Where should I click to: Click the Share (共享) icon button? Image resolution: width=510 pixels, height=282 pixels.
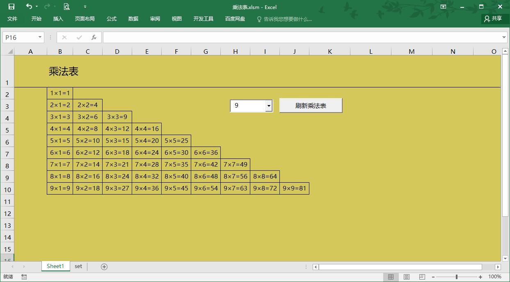click(x=493, y=18)
